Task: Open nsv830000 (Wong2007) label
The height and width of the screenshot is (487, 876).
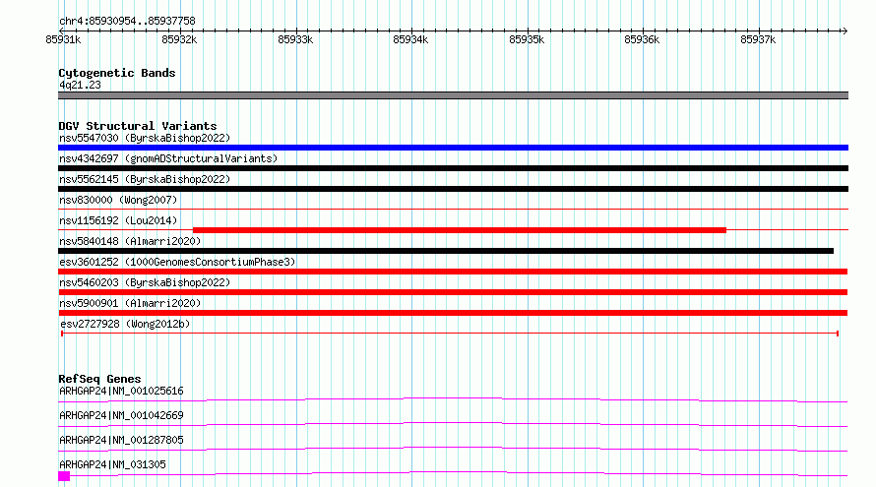Action: pos(118,200)
